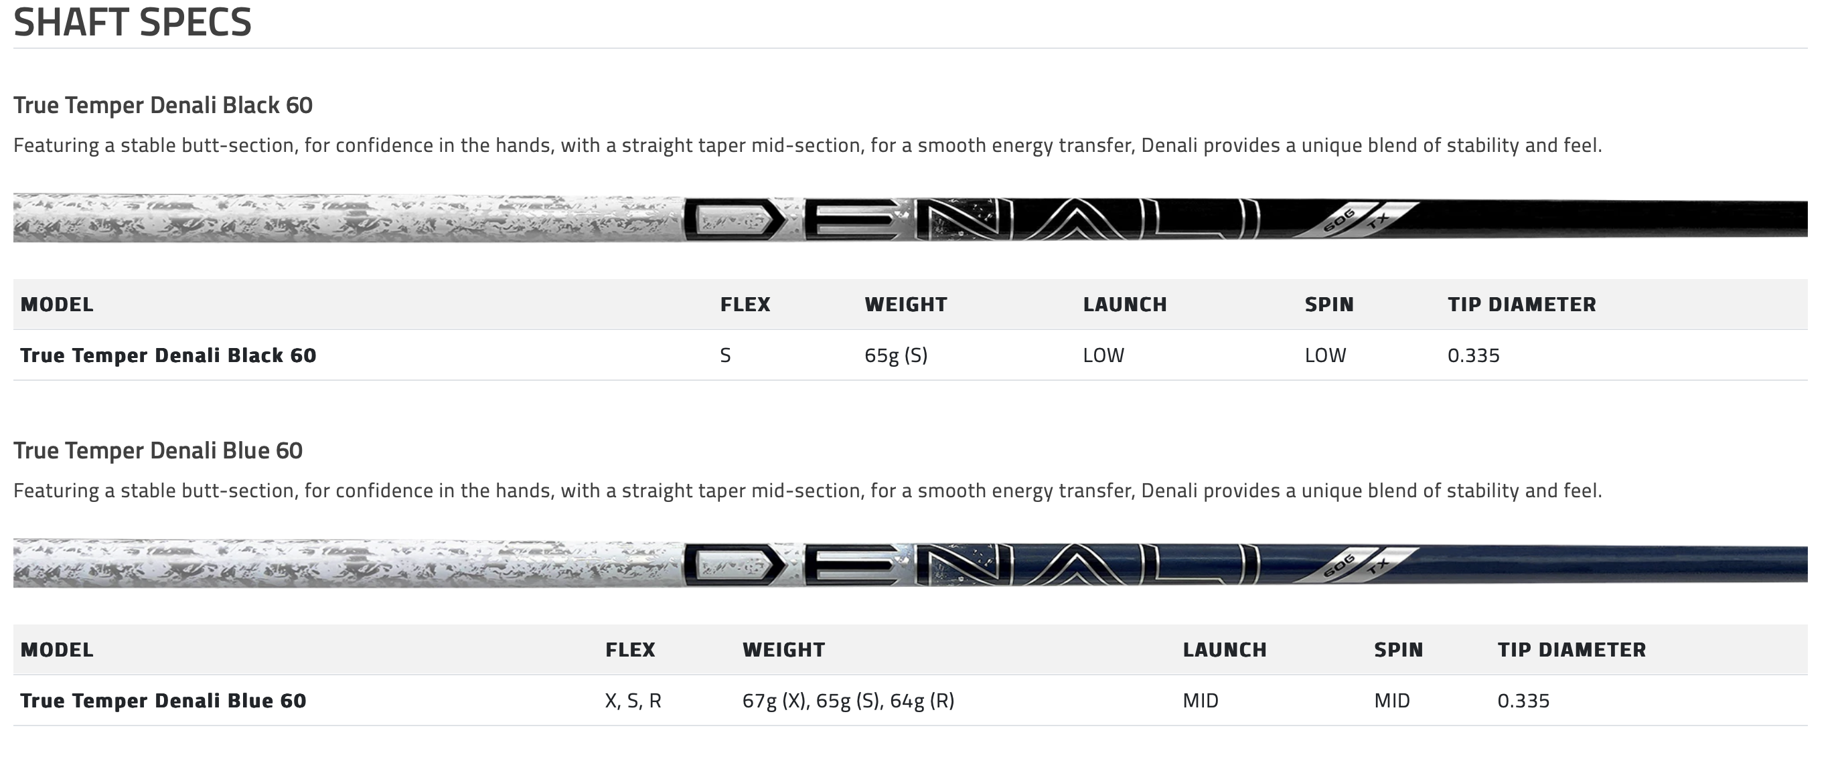Click the True Temper Denali Black 60 table row name
Viewport: 1840px width, 767px height.
point(168,355)
